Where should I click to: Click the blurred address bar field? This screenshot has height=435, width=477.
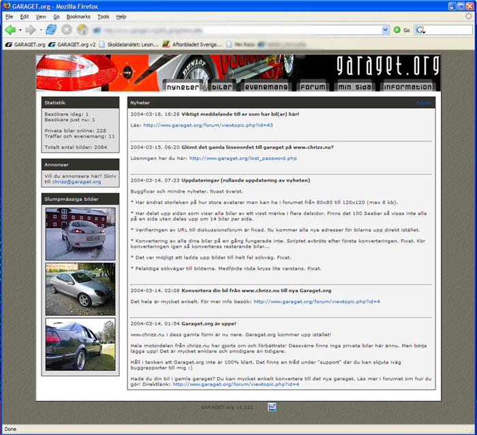[x=236, y=30]
